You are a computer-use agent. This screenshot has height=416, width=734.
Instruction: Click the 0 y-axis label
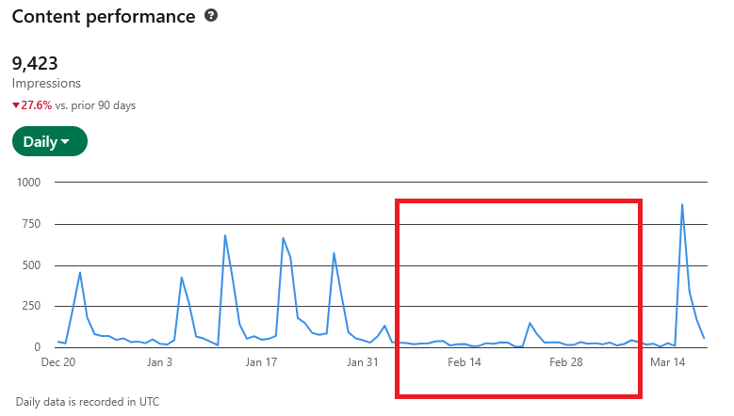[x=38, y=347]
